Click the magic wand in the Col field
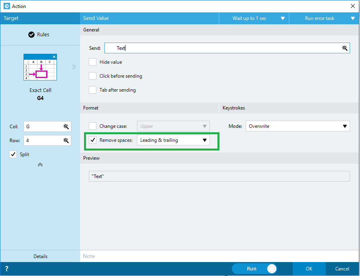The height and width of the screenshot is (276, 360). (66, 126)
